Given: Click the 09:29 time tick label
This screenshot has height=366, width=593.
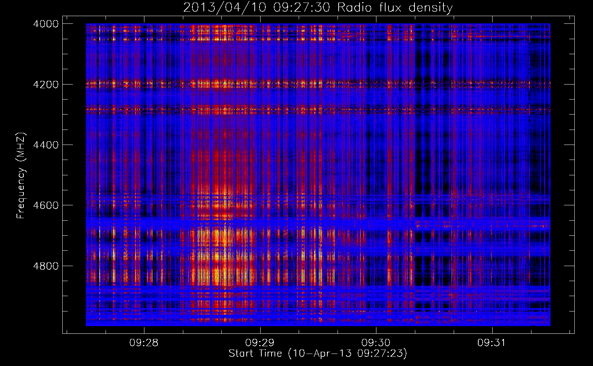Looking at the screenshot, I should tap(260, 343).
